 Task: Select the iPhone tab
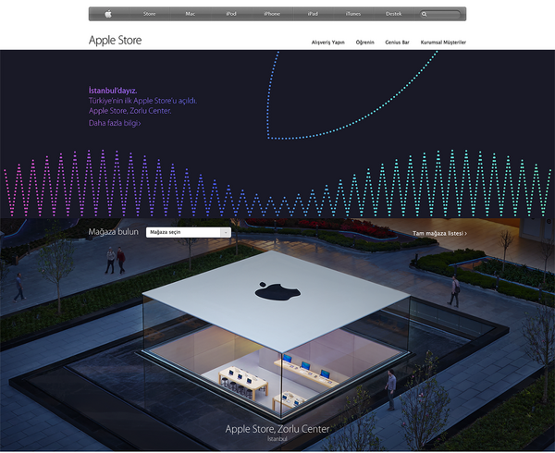coord(272,14)
